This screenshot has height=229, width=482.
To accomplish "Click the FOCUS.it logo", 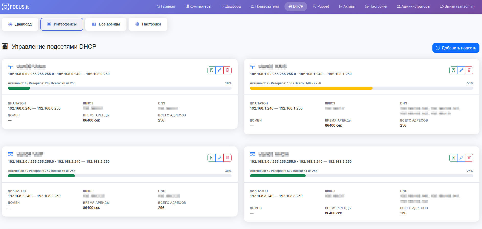I will pyautogui.click(x=15, y=7).
